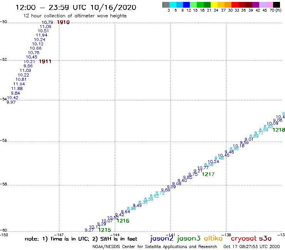This screenshot has width=285, height=250.
Task: Select the cryosat satellite label
Action: pyautogui.click(x=244, y=238)
